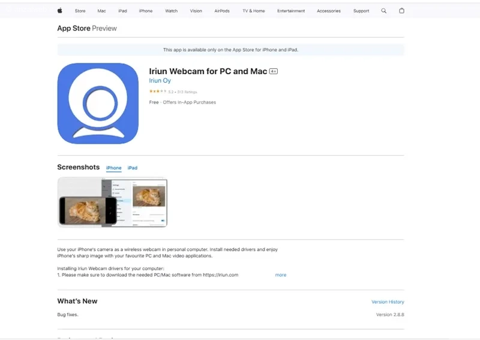Open Version History link

tap(388, 302)
